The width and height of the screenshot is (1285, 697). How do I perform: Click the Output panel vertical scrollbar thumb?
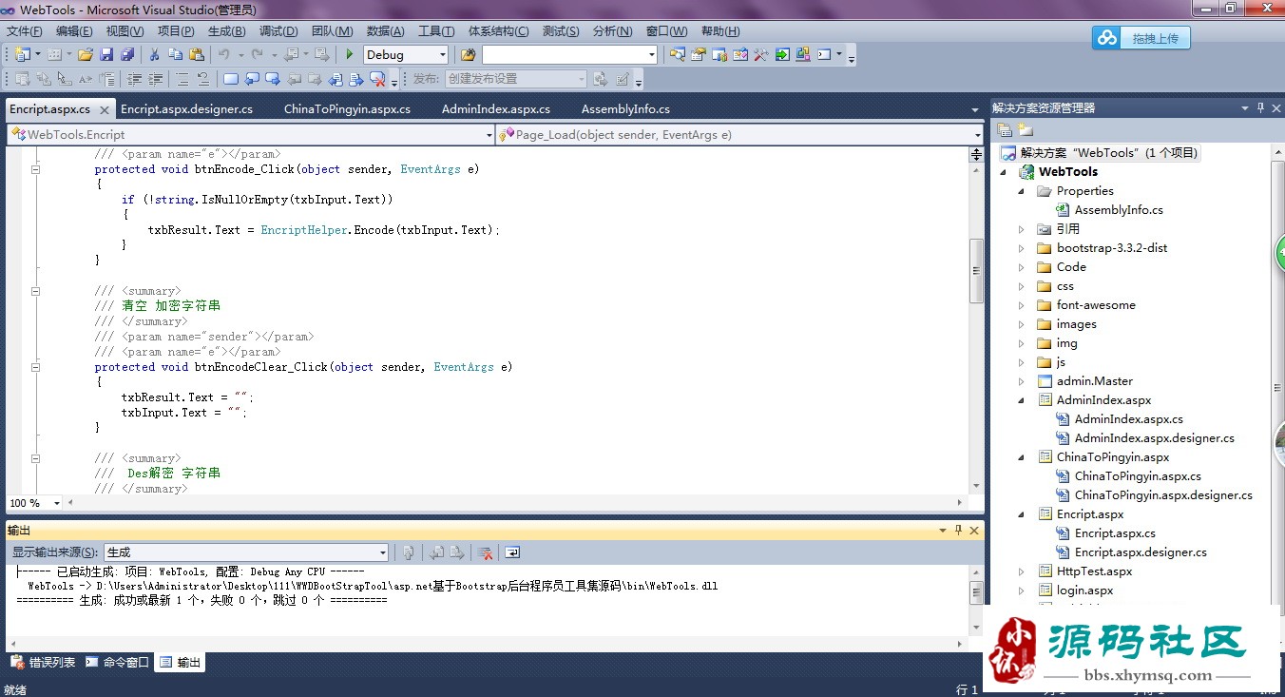976,593
